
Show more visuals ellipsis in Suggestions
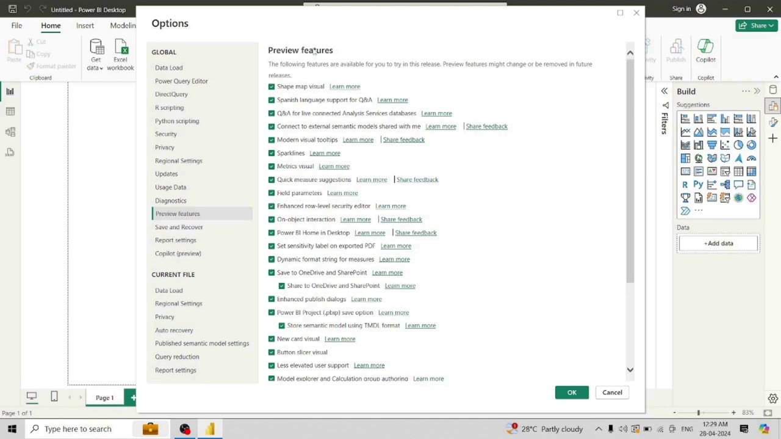(699, 211)
